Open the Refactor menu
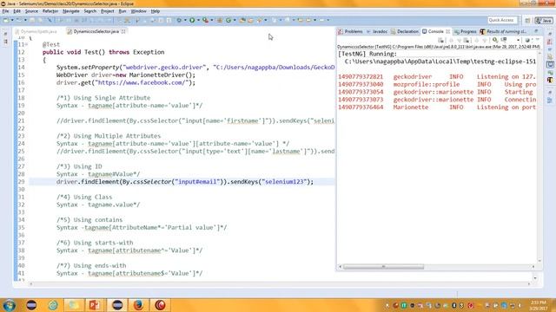Viewport: 556px width, 312px height. click(50, 11)
